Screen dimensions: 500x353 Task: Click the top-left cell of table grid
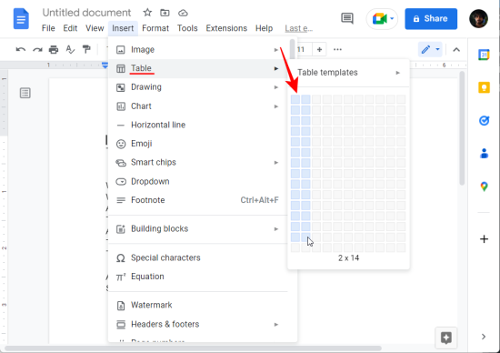295,99
